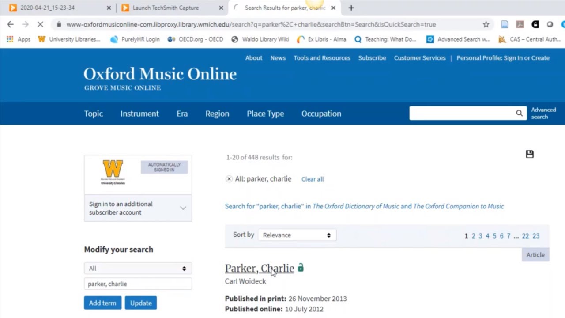
Task: Open Personal Profile: Sign In or Create
Action: (x=503, y=58)
